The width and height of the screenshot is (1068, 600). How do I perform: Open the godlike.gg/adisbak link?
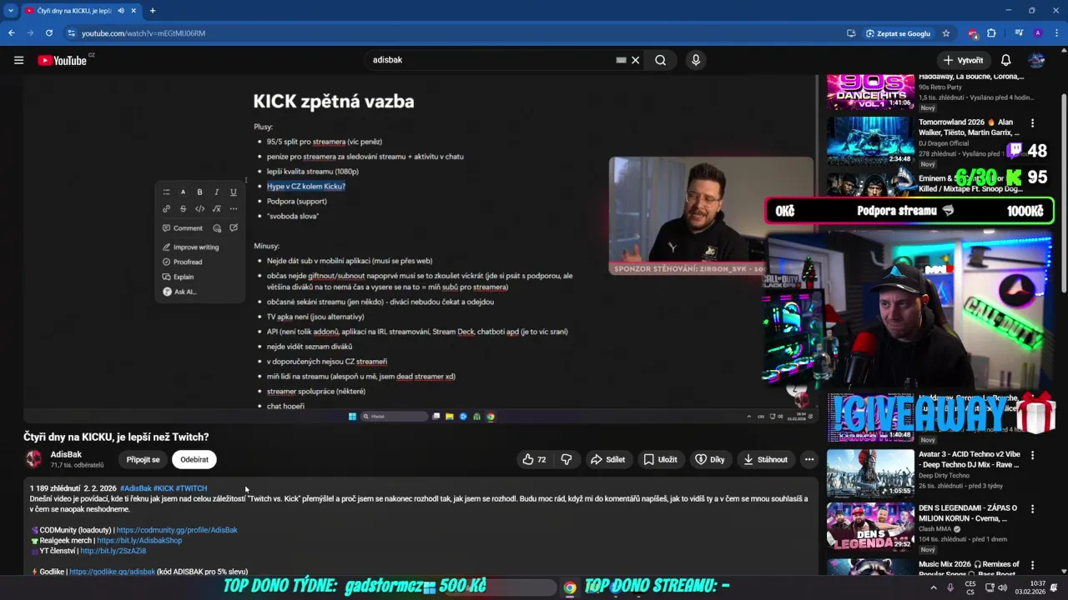click(112, 572)
